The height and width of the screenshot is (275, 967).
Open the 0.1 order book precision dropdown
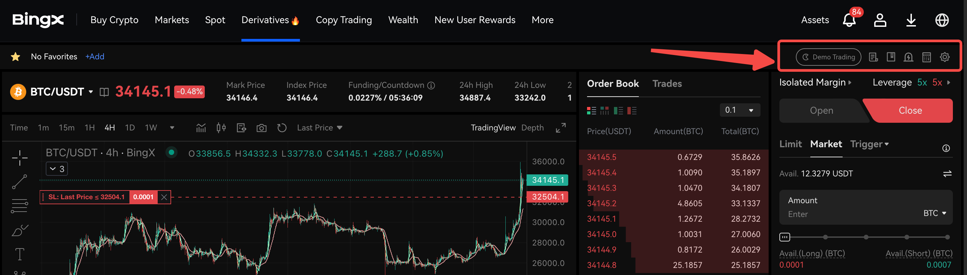click(739, 110)
